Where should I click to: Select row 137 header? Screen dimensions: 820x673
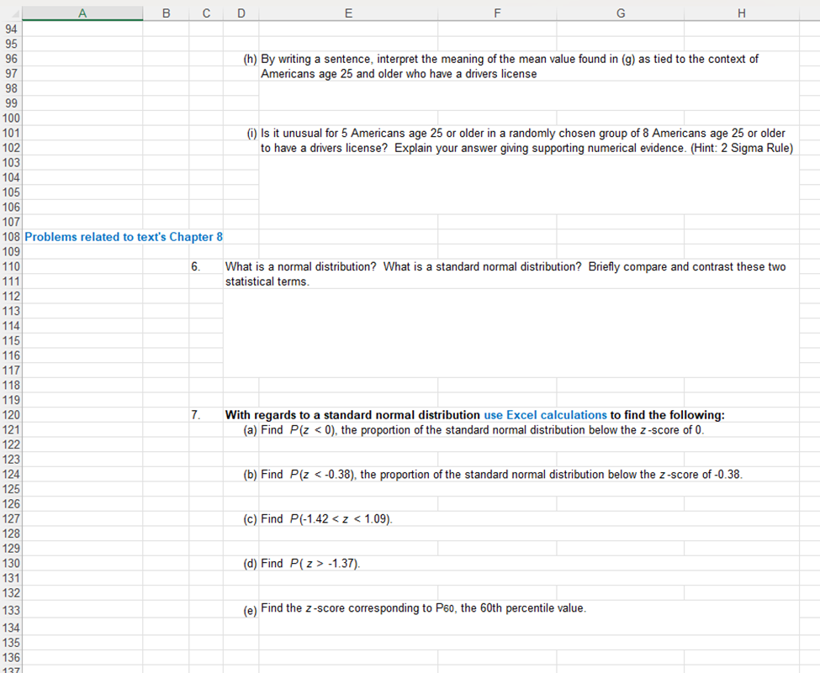11,668
